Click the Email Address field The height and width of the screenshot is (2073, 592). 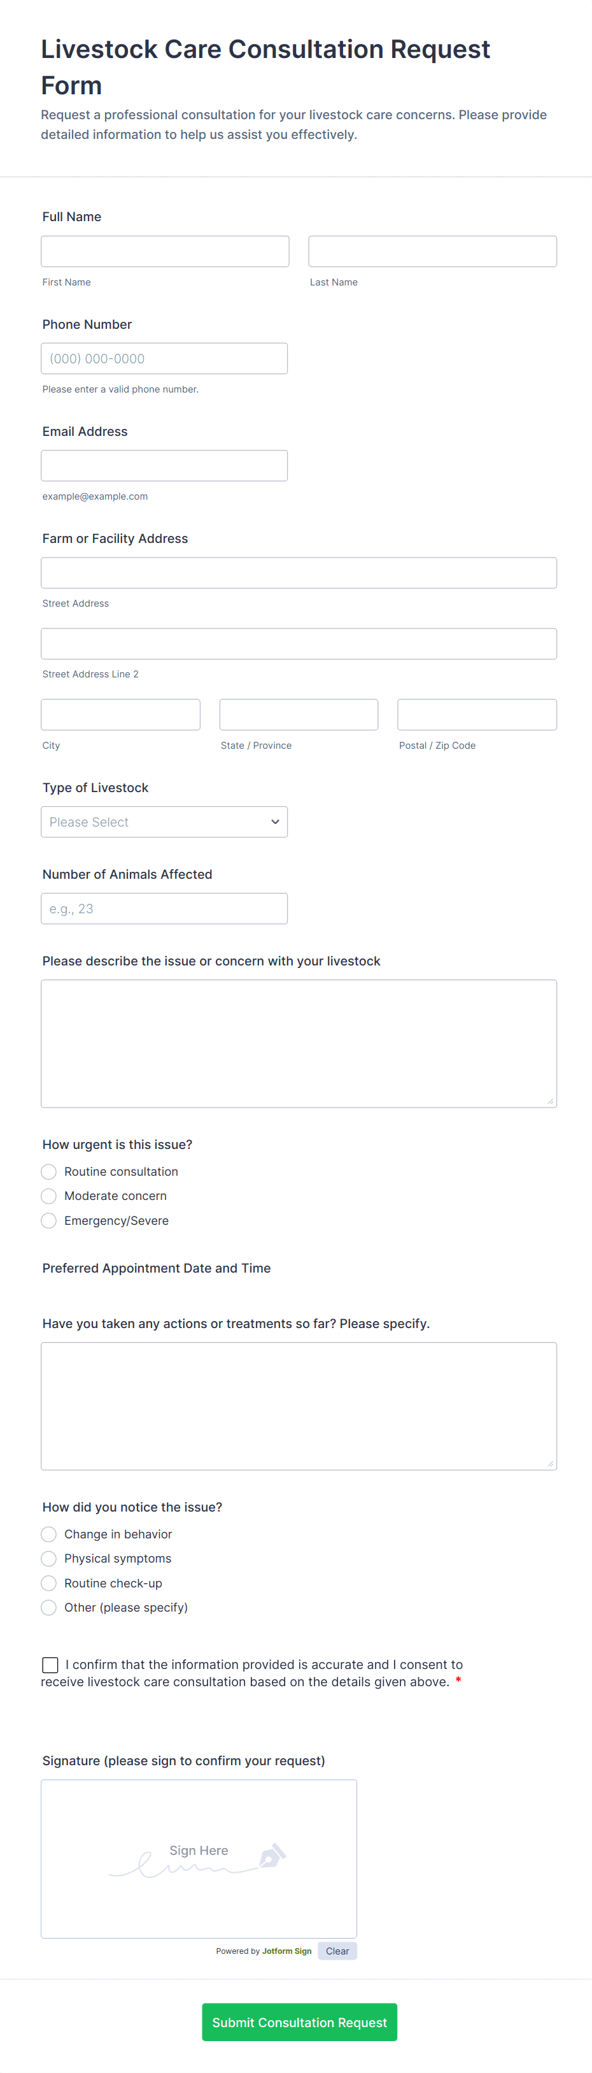(x=164, y=465)
